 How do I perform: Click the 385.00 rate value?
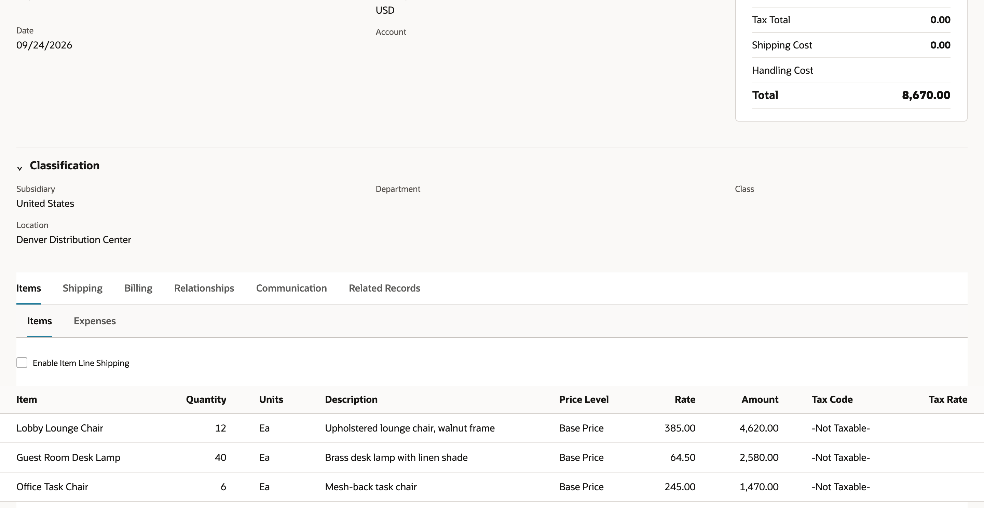coord(680,428)
